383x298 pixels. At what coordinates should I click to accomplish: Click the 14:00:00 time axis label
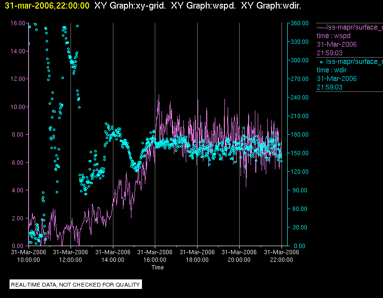point(113,260)
